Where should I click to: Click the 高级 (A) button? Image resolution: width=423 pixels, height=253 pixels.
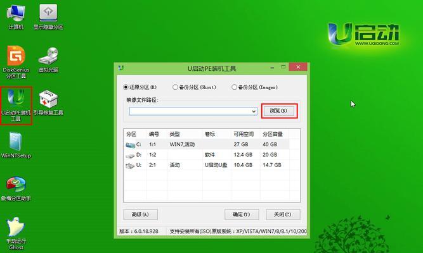(141, 214)
